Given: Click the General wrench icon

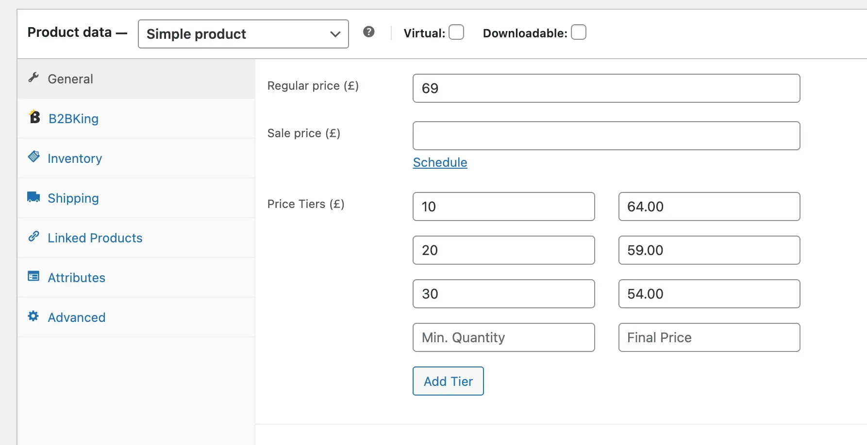Looking at the screenshot, I should pyautogui.click(x=33, y=78).
